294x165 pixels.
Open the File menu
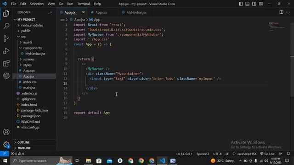click(x=13, y=4)
